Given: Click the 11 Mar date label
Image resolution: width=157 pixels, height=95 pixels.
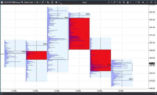Looking at the screenshot, I should point(14,91).
